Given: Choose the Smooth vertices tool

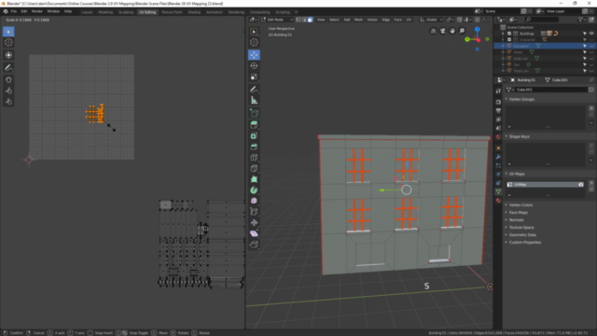Looking at the screenshot, I should (x=254, y=201).
